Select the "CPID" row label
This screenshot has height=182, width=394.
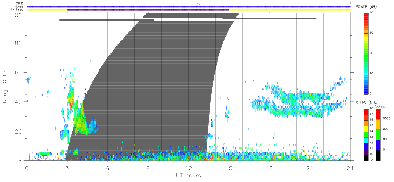coord(20,4)
